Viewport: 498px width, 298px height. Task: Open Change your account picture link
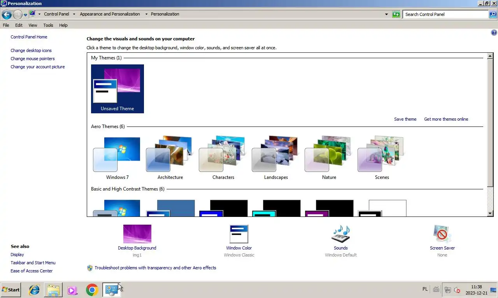click(x=38, y=67)
